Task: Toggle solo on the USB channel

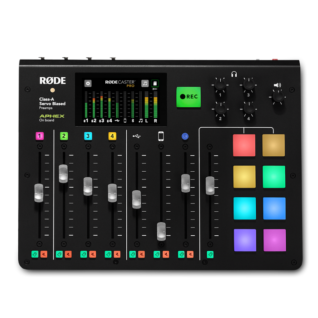Action: coord(133,254)
